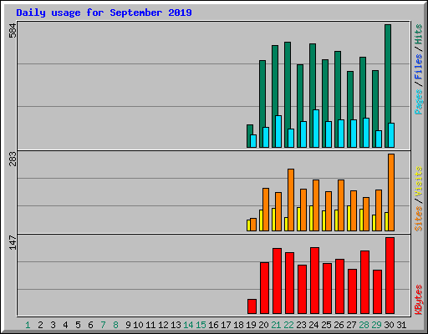
Task: Click the orange sites bar for day 19
Action: click(x=253, y=225)
